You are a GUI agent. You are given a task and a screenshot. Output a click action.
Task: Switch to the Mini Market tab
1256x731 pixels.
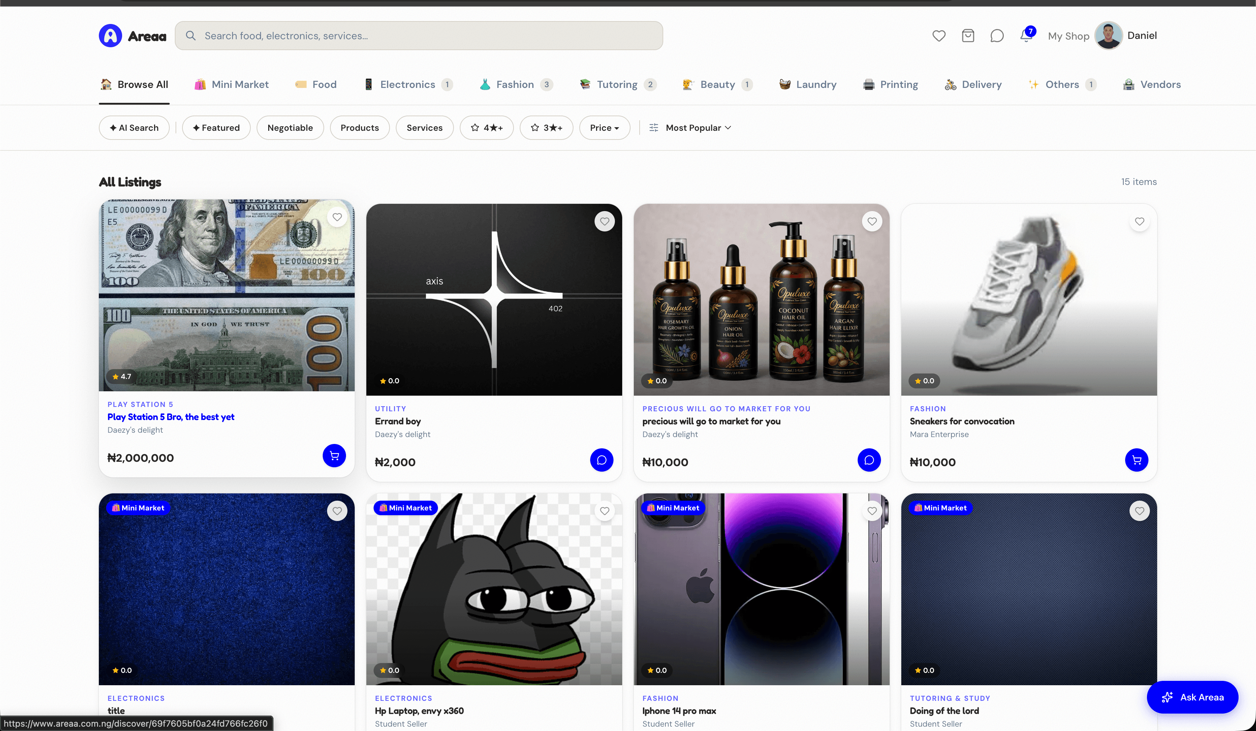click(231, 85)
